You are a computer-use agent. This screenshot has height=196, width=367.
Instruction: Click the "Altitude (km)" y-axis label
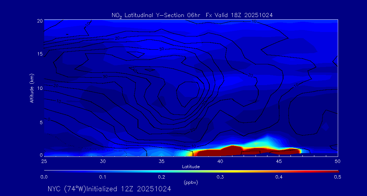[32, 88]
